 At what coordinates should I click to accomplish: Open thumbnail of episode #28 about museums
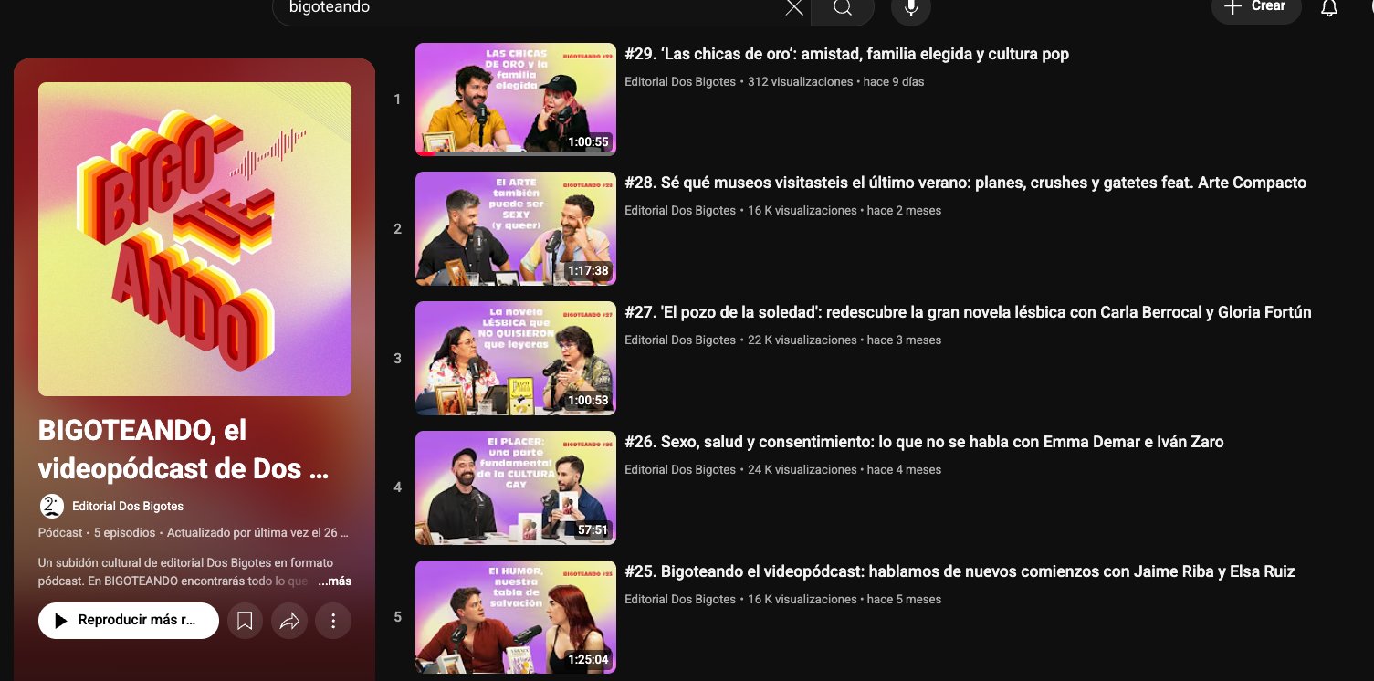tap(516, 229)
